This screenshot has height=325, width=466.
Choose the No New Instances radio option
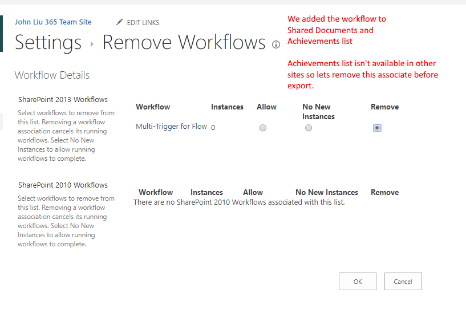point(309,128)
